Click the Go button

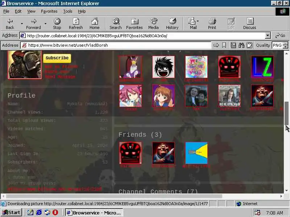pyautogui.click(x=280, y=35)
